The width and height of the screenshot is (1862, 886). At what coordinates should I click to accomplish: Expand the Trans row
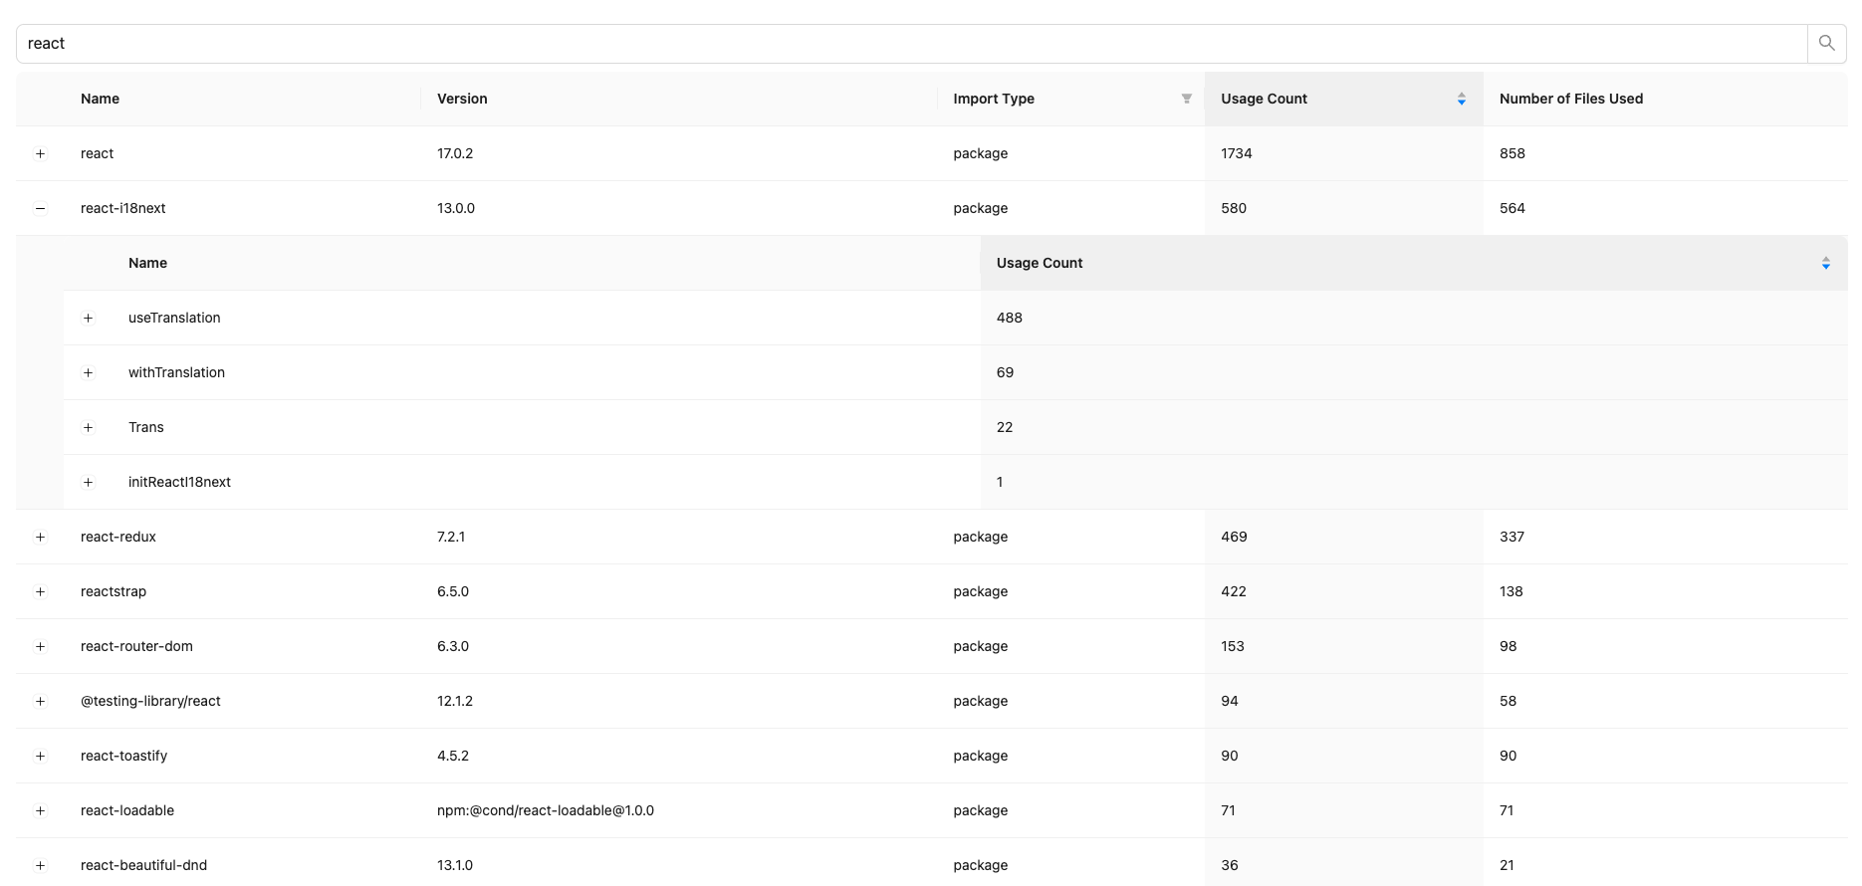(88, 427)
